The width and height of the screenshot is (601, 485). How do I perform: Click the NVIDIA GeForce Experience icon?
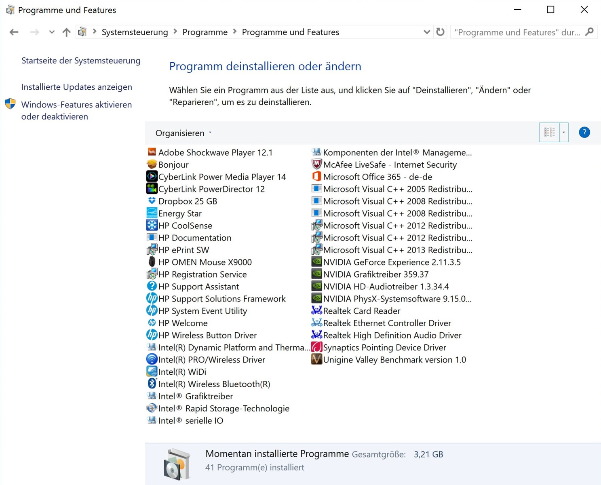pos(316,262)
